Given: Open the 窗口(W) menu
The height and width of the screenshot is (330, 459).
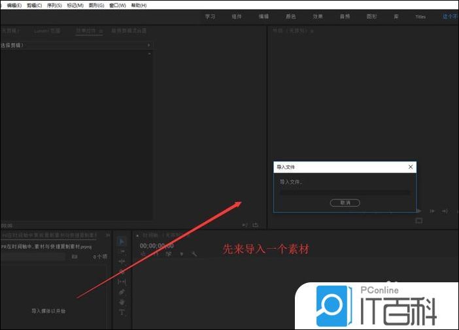Looking at the screenshot, I should pos(118,5).
